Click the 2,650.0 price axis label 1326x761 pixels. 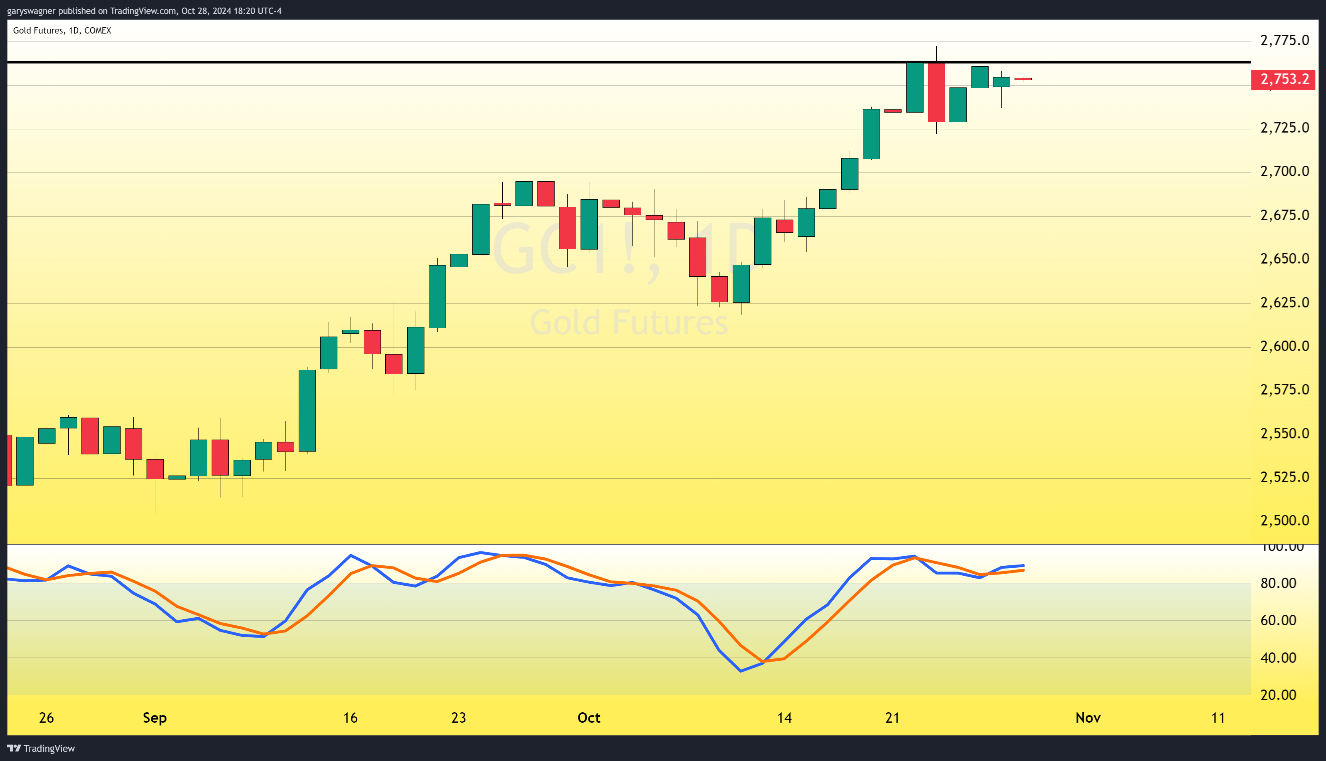(x=1284, y=259)
